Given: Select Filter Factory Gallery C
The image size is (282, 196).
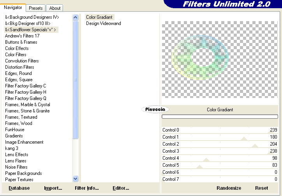Looking at the screenshot, I should 26,86.
